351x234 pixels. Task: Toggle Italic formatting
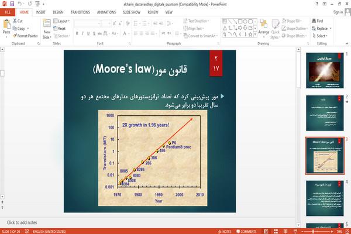82,33
